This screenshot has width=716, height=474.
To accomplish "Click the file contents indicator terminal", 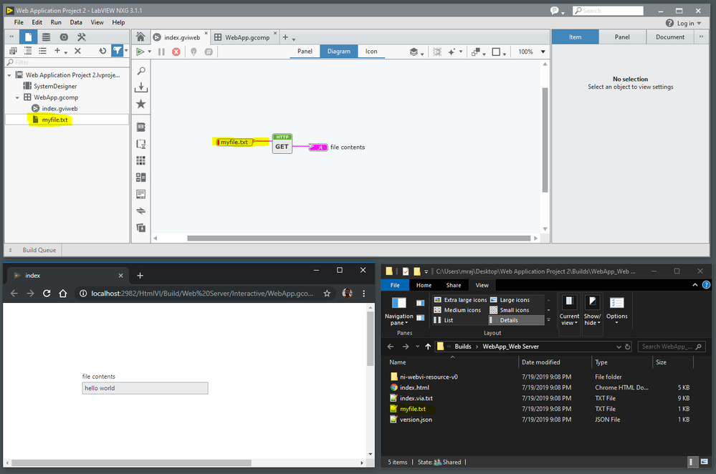I will tap(318, 147).
